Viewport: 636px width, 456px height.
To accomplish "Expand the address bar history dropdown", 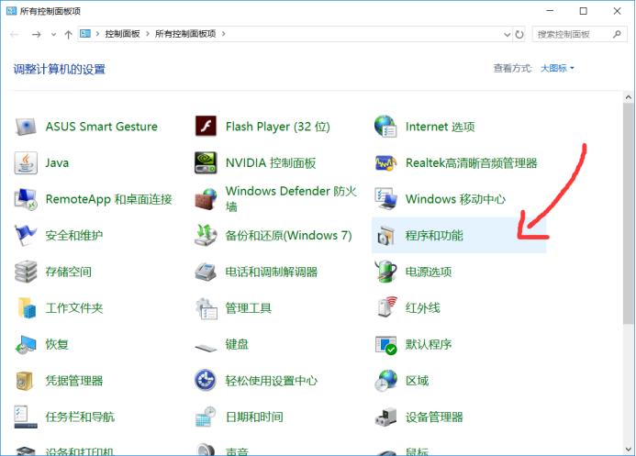I will click(507, 35).
